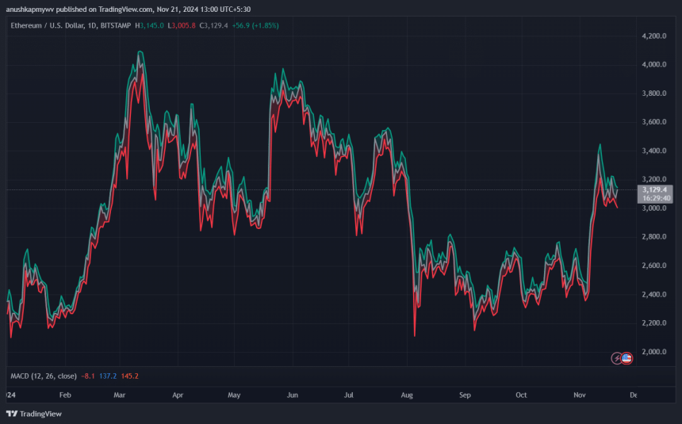Click the current price label 3,129.4
682x424 pixels.
tap(654, 189)
